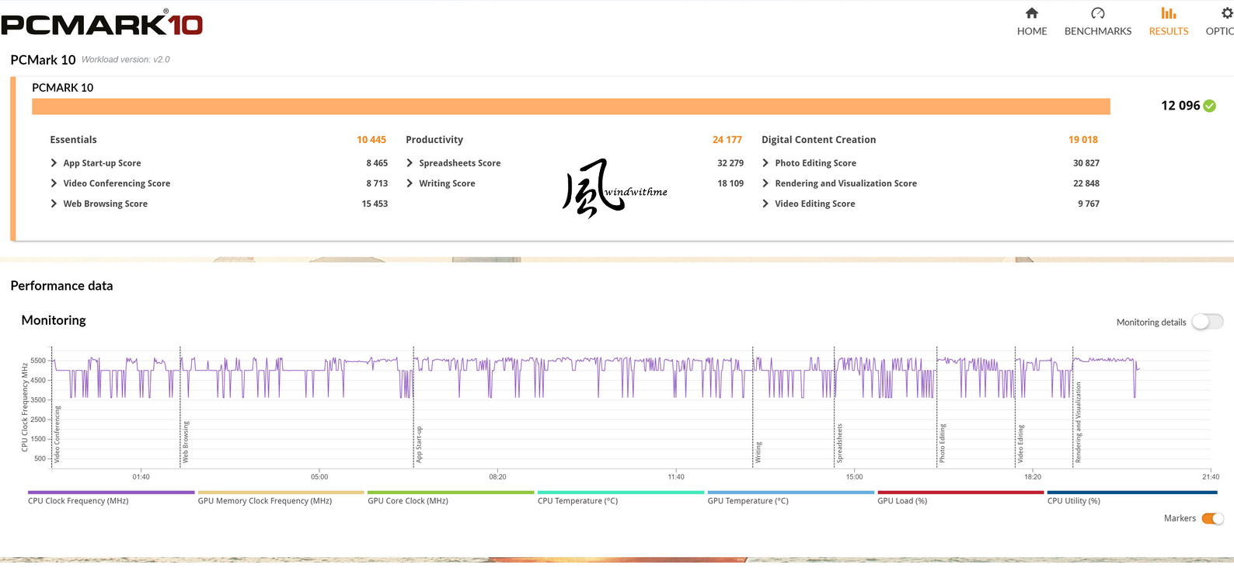Go to the BENCHMARKS tab label
Viewport: 1234px width, 575px height.
pyautogui.click(x=1097, y=31)
